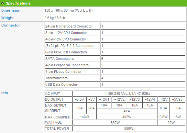This screenshot has width=187, height=133.
Task: Click the 492W wattage value
Action: tap(127, 117)
